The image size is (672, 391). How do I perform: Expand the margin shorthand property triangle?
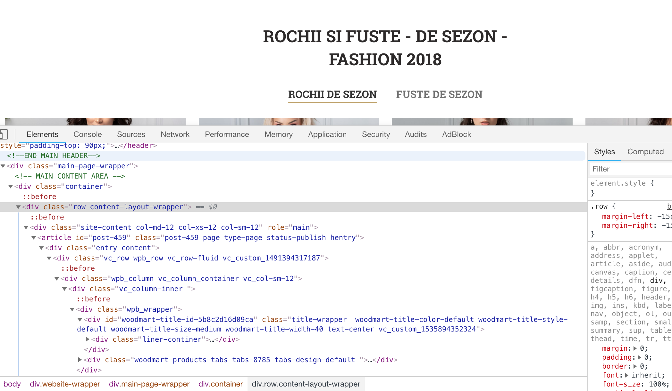pos(635,348)
